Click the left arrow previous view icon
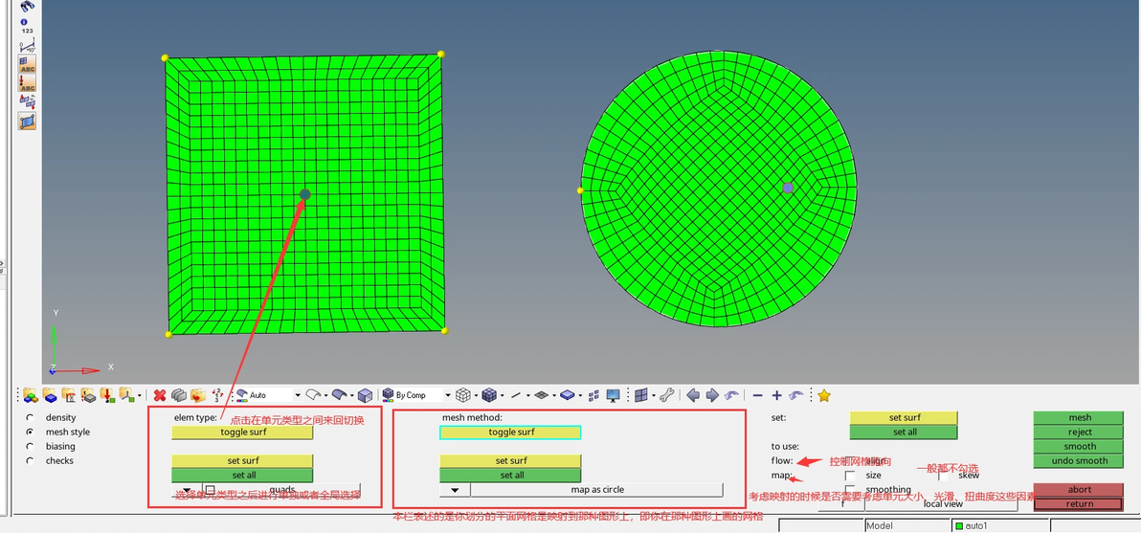Screen dimensions: 1141x533 tap(693, 395)
